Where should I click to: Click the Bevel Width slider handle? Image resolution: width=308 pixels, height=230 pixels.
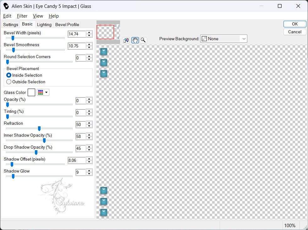[13, 38]
